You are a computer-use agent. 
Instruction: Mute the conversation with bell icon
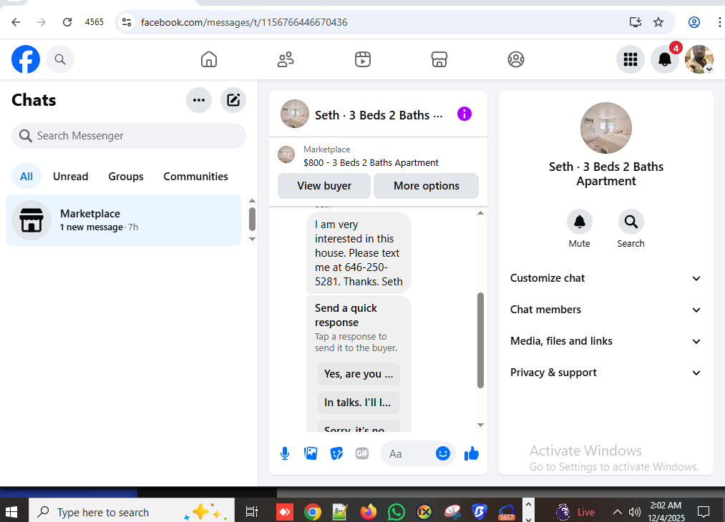pos(579,222)
